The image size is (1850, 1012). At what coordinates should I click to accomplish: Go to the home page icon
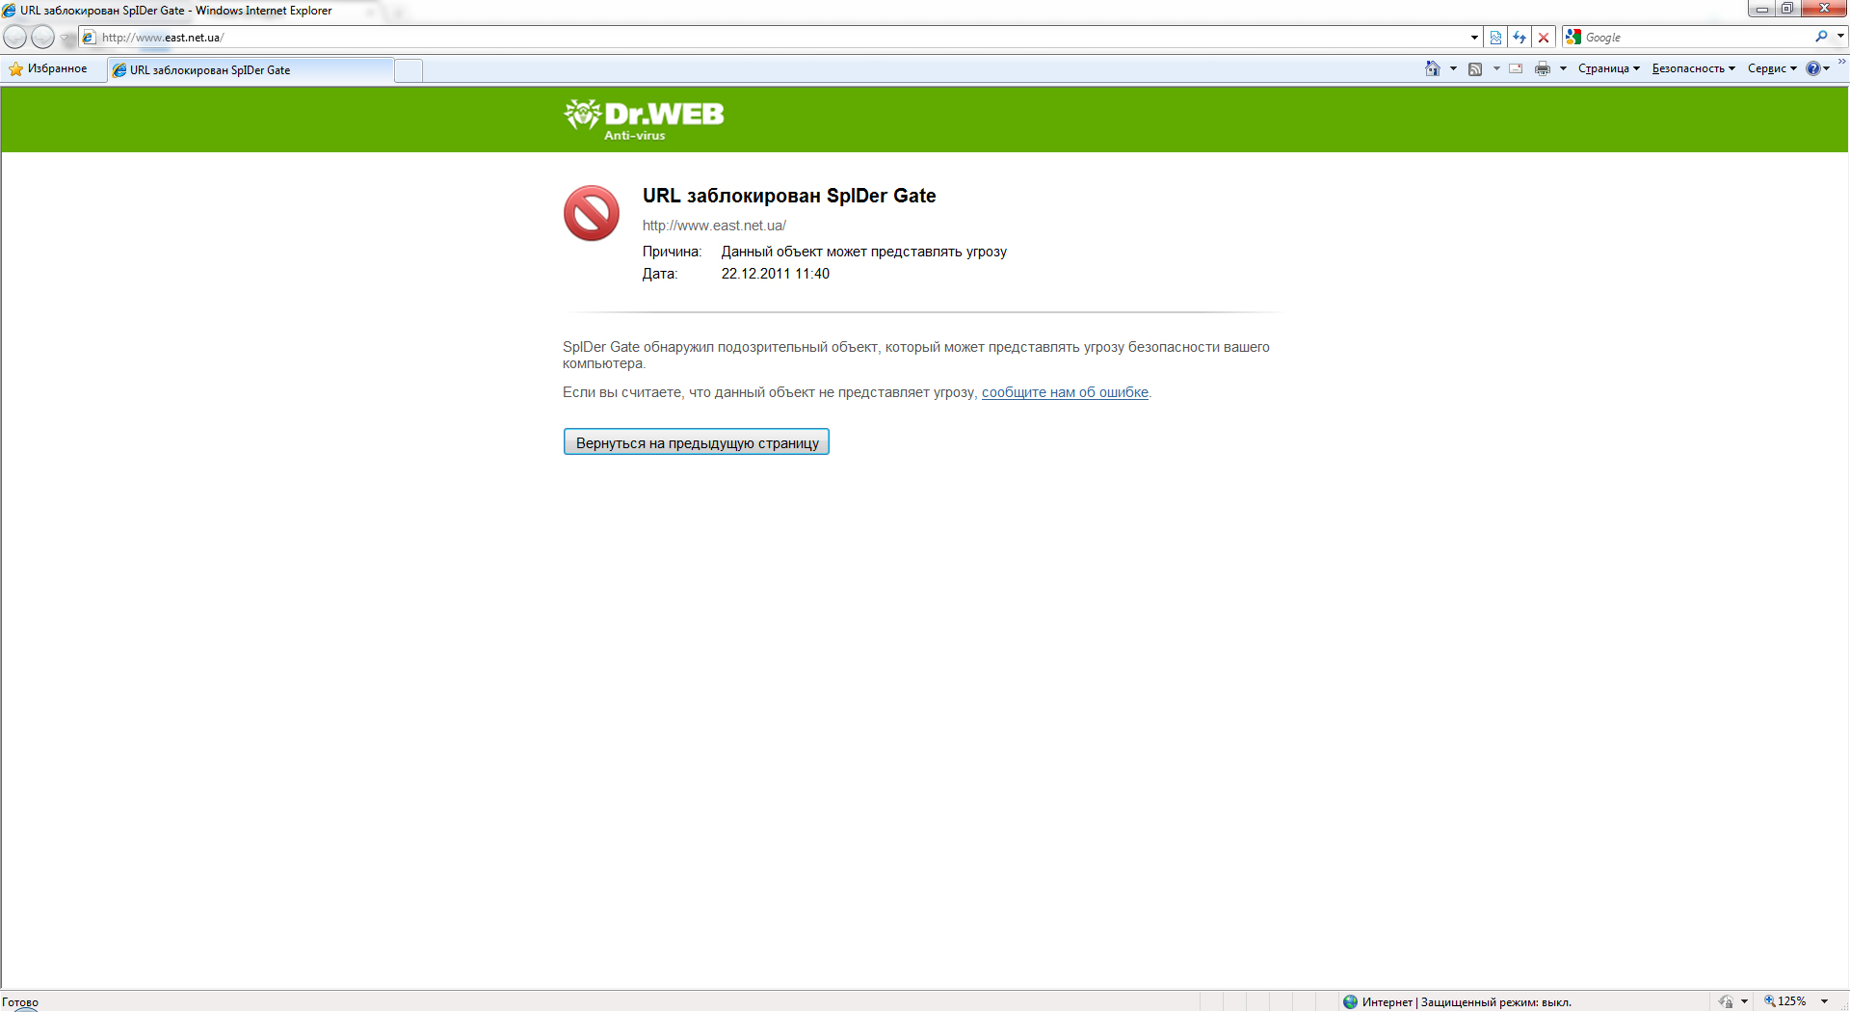[x=1433, y=68]
